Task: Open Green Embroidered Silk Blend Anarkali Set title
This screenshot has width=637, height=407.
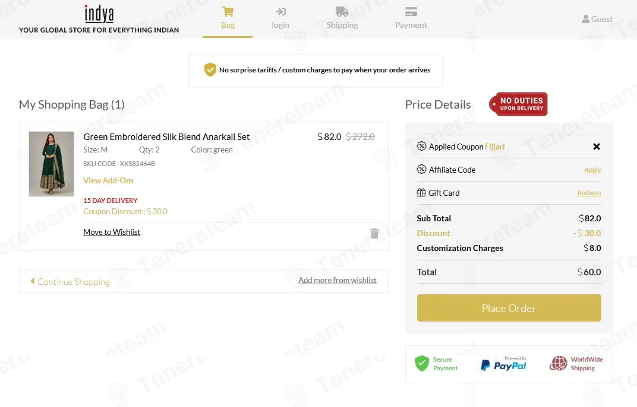Action: click(x=166, y=136)
